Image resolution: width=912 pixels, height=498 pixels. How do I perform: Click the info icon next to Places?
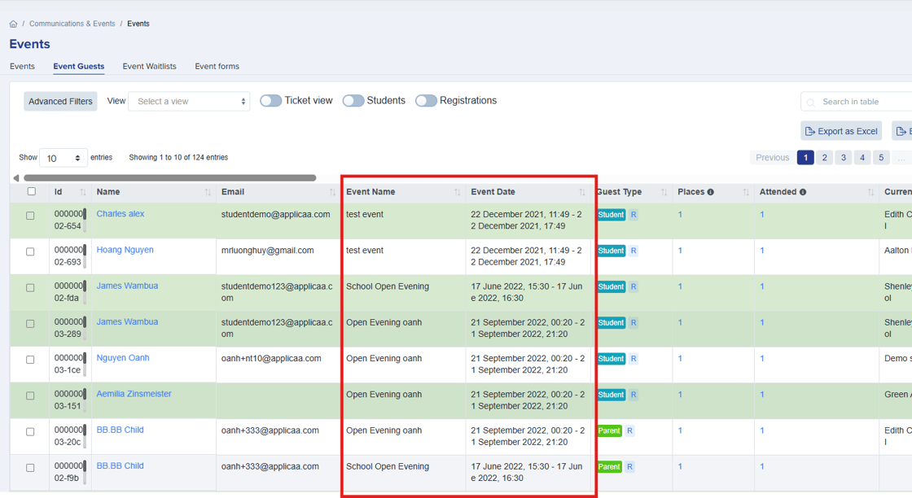pyautogui.click(x=710, y=192)
